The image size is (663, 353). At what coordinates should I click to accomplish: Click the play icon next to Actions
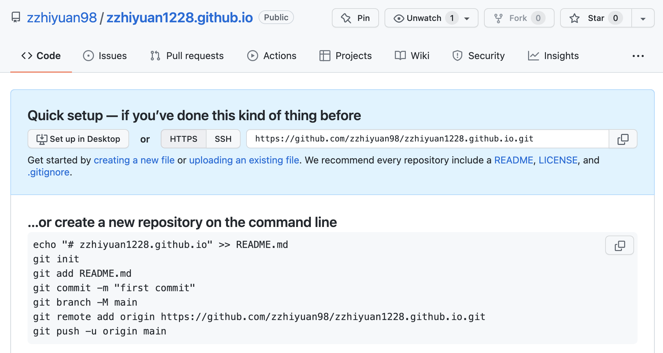point(253,56)
